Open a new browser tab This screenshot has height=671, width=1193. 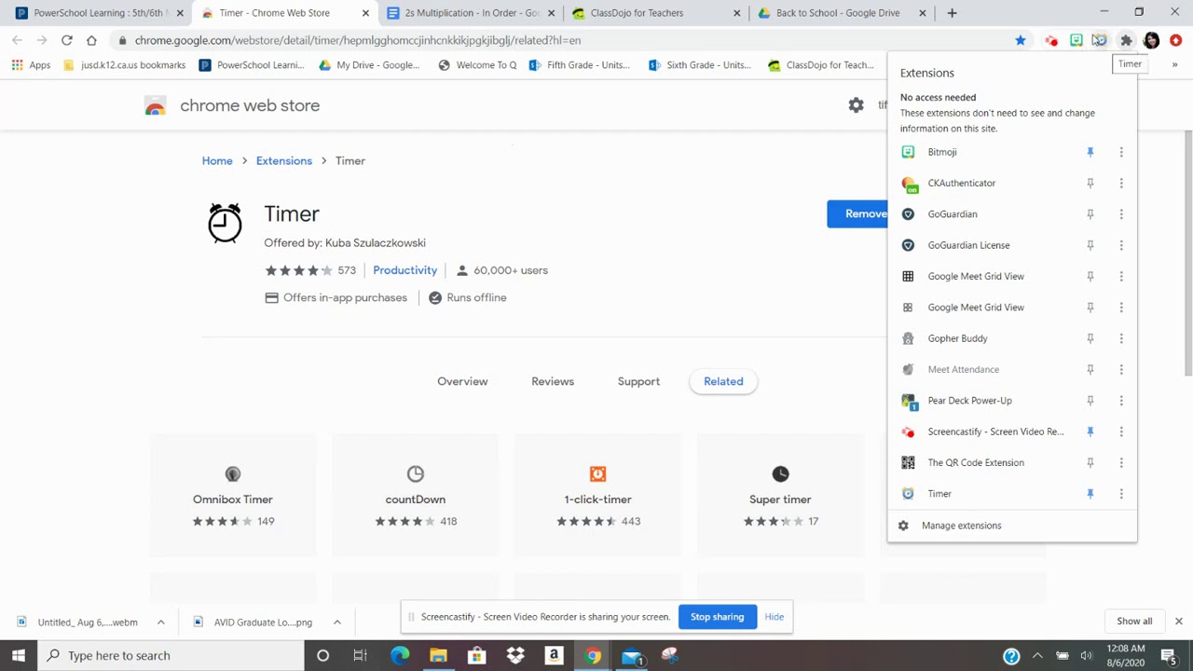[952, 13]
